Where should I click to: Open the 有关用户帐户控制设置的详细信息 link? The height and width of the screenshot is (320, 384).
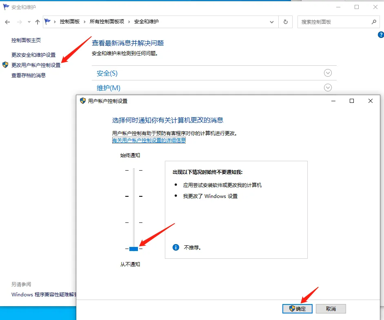pyautogui.click(x=149, y=140)
